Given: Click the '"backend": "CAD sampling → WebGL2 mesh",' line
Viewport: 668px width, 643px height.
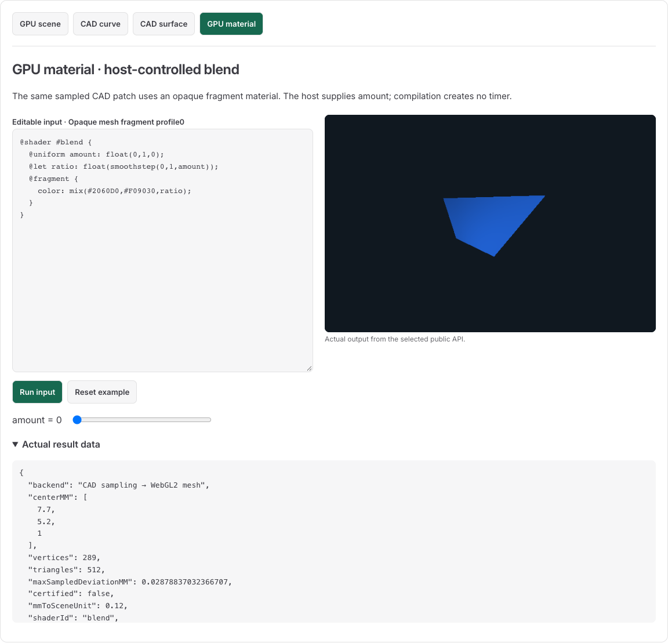Looking at the screenshot, I should [119, 485].
